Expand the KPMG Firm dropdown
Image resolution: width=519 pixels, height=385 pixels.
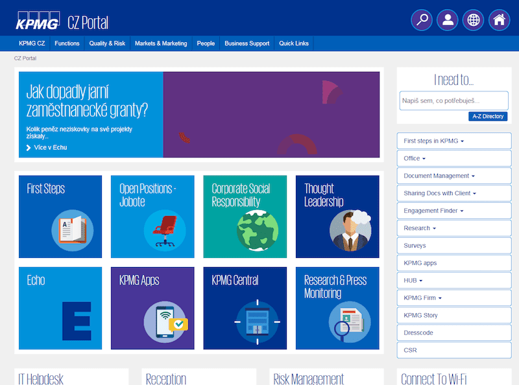click(x=453, y=298)
